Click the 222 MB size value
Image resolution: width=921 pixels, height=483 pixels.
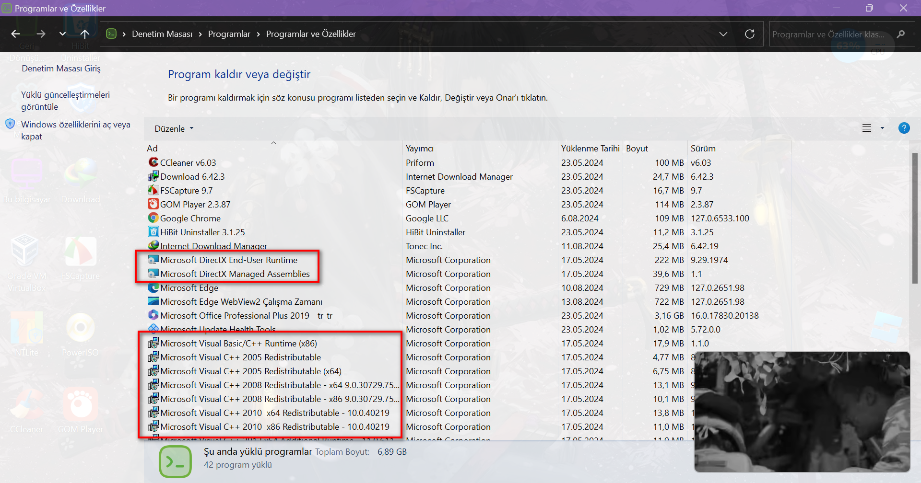click(x=669, y=260)
